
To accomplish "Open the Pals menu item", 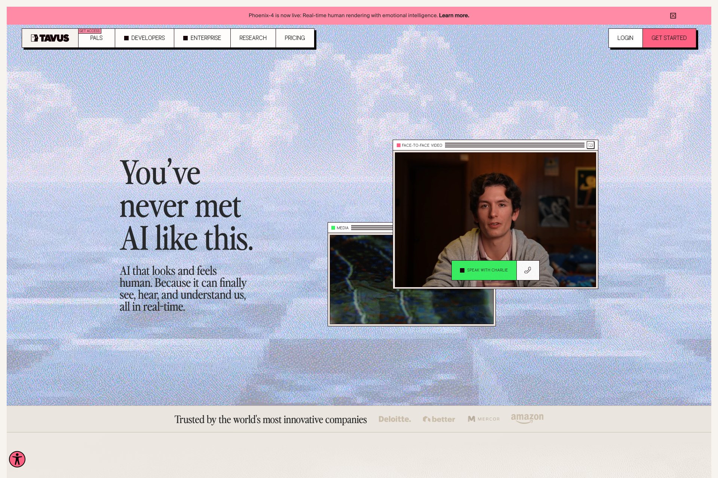I will (x=96, y=38).
